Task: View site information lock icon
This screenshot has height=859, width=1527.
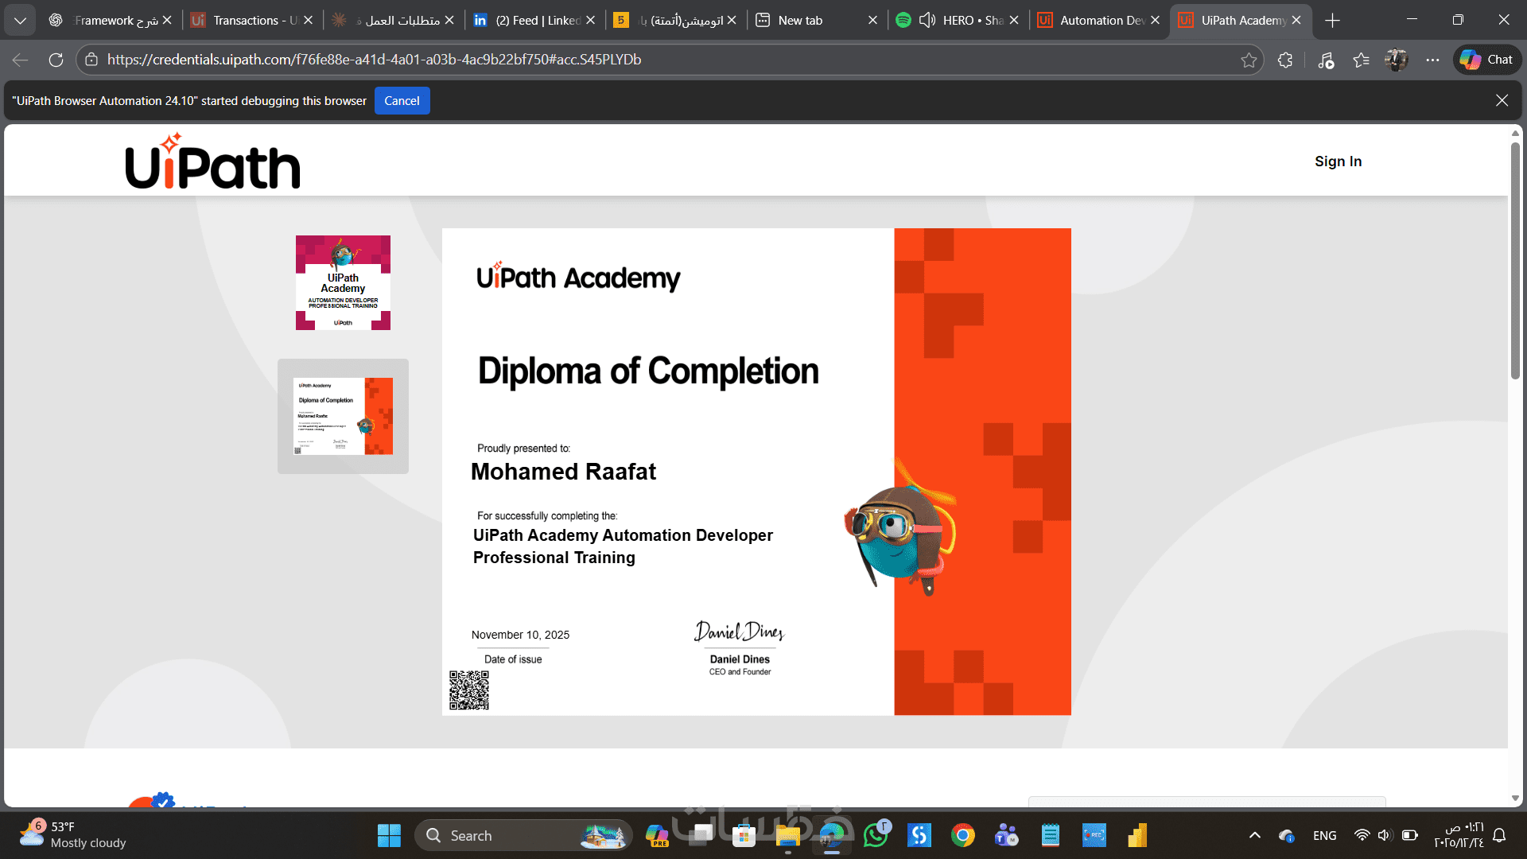Action: pos(91,60)
